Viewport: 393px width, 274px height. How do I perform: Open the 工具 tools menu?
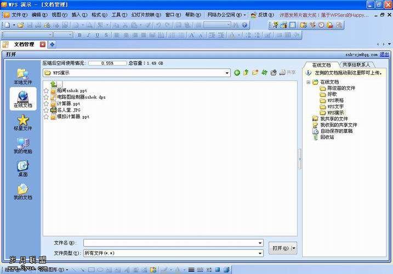pyautogui.click(x=119, y=15)
